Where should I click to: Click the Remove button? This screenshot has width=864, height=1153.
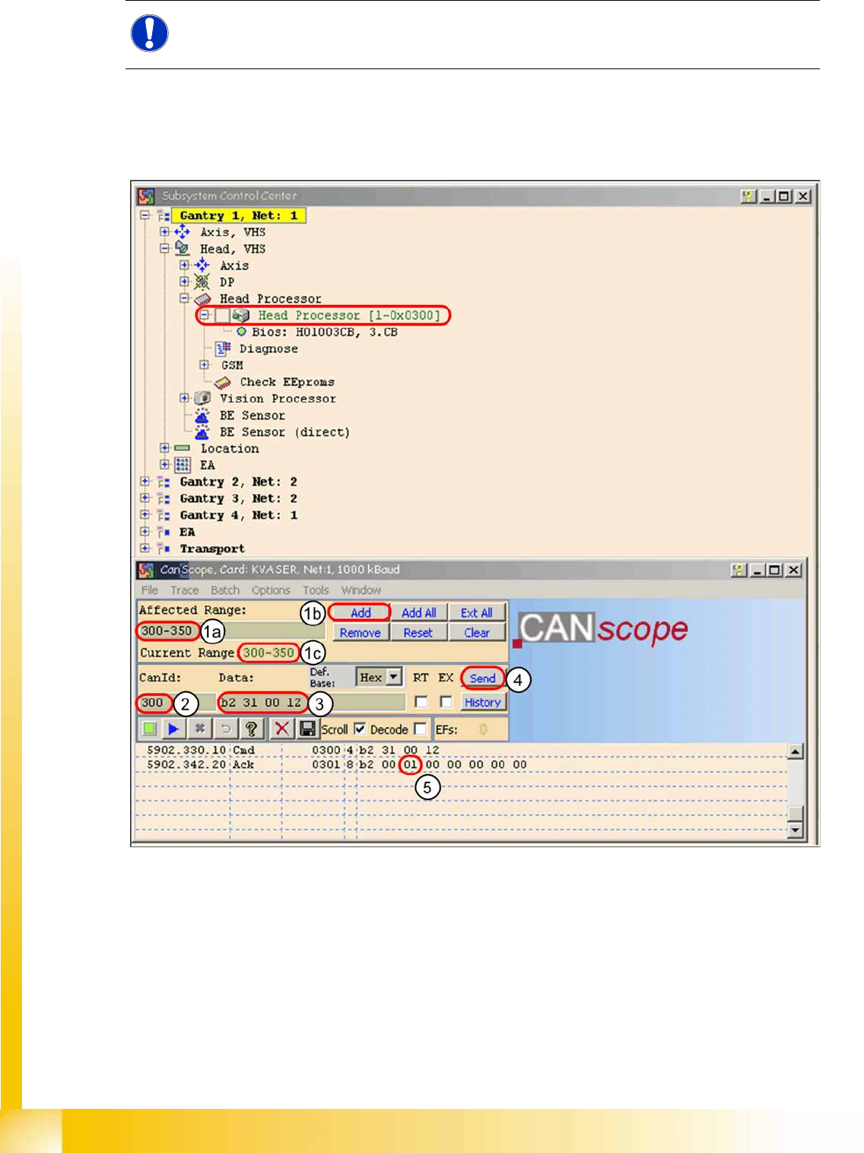tap(361, 633)
